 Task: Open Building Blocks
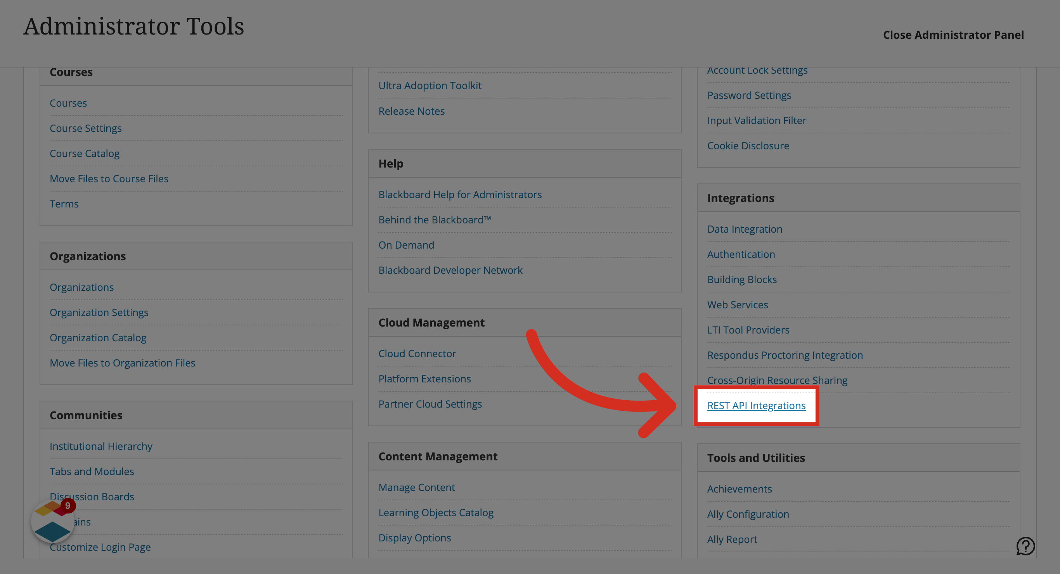pyautogui.click(x=742, y=279)
